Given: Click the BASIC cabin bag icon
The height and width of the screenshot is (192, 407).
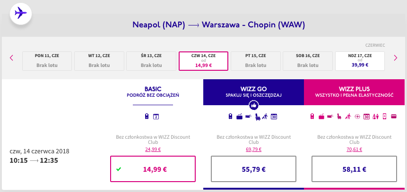Looking at the screenshot, I should click(147, 117).
